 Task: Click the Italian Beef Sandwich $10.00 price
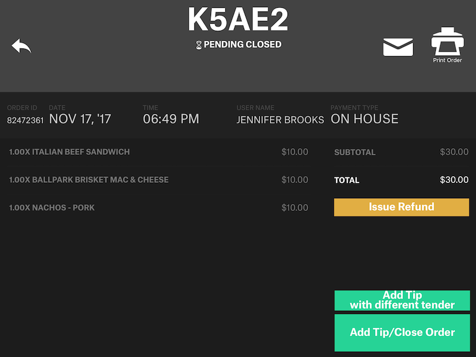(295, 152)
